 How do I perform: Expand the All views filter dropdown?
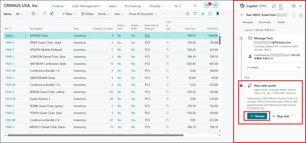point(19,14)
